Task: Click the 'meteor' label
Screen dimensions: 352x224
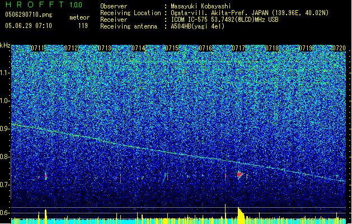Action: 79,17
